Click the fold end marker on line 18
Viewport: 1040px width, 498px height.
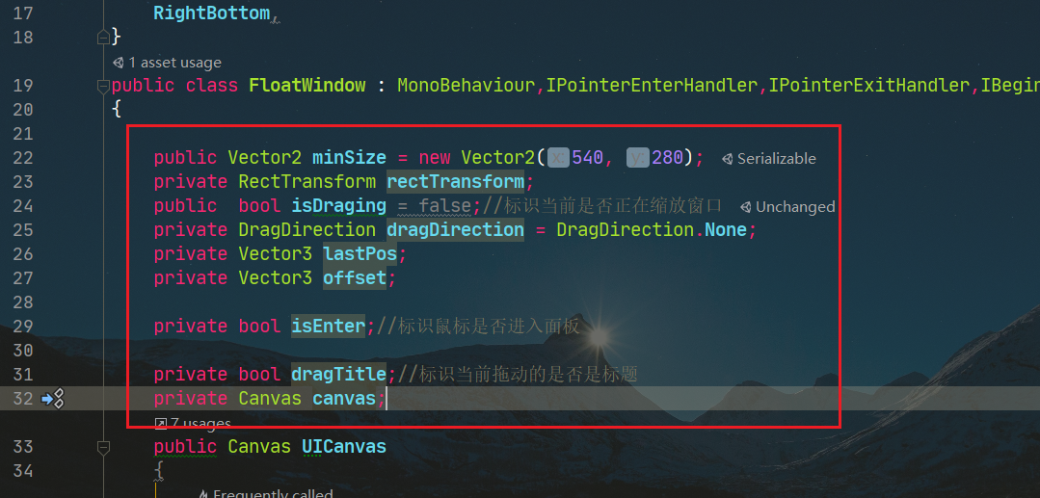[103, 38]
